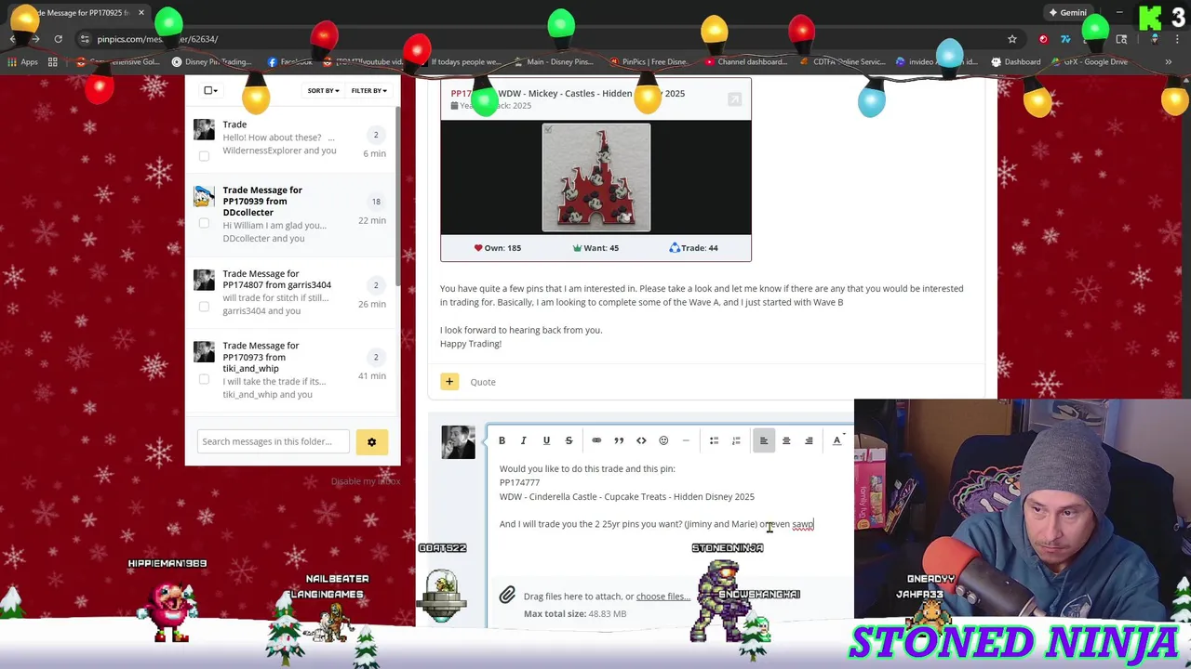Open the Sort By dropdown
The height and width of the screenshot is (669, 1191).
point(323,90)
